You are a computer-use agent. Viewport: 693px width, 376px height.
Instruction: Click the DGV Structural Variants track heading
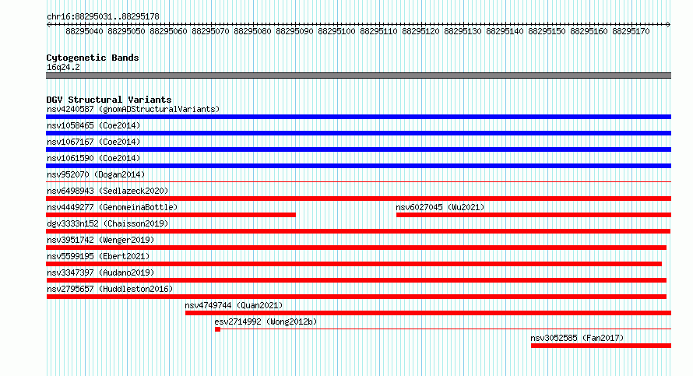pos(109,100)
